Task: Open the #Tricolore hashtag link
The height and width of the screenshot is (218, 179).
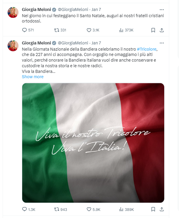Action: (x=146, y=49)
